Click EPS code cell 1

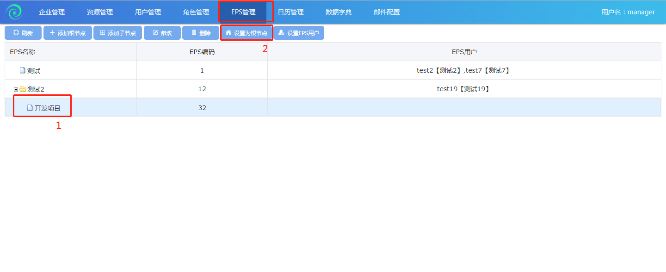tap(202, 70)
